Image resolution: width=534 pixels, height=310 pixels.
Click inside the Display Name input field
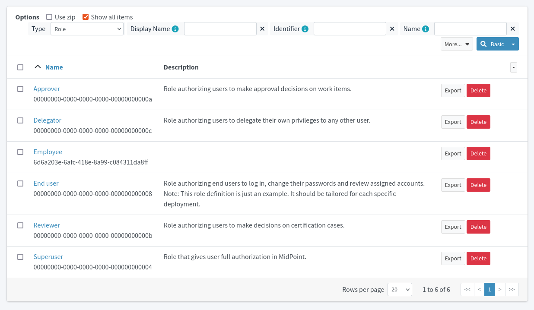pos(220,28)
